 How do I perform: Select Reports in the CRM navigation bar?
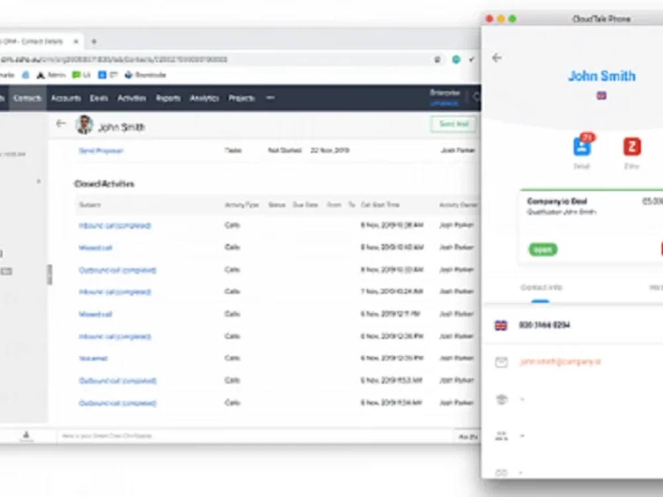click(x=168, y=97)
